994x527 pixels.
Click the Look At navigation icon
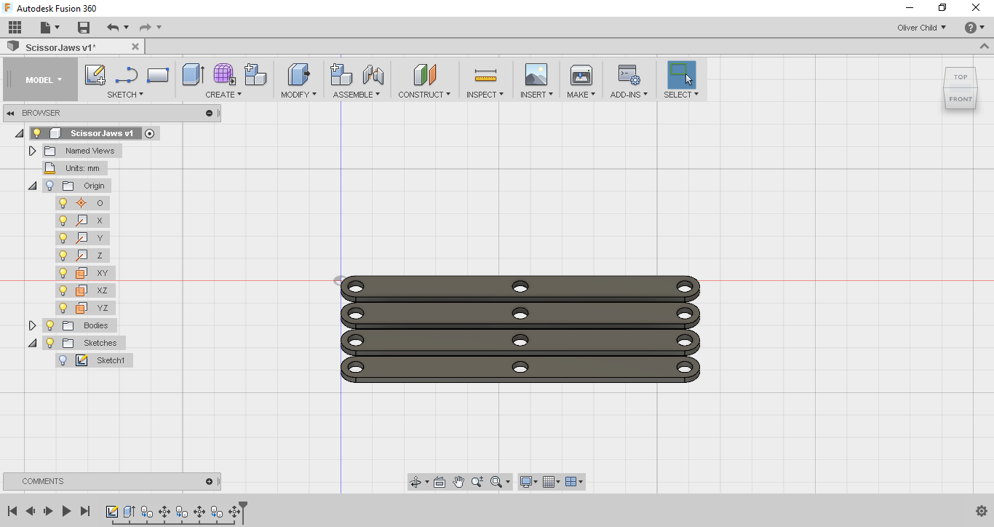click(x=440, y=482)
